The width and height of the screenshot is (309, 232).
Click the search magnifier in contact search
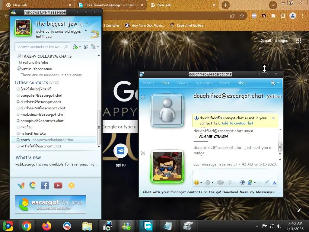pos(66,47)
